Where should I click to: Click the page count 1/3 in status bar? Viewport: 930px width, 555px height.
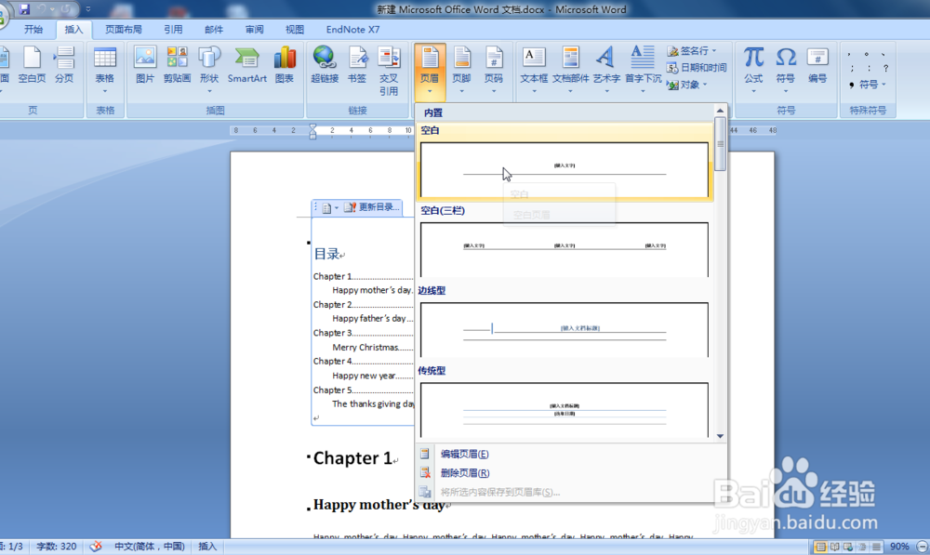[x=12, y=546]
